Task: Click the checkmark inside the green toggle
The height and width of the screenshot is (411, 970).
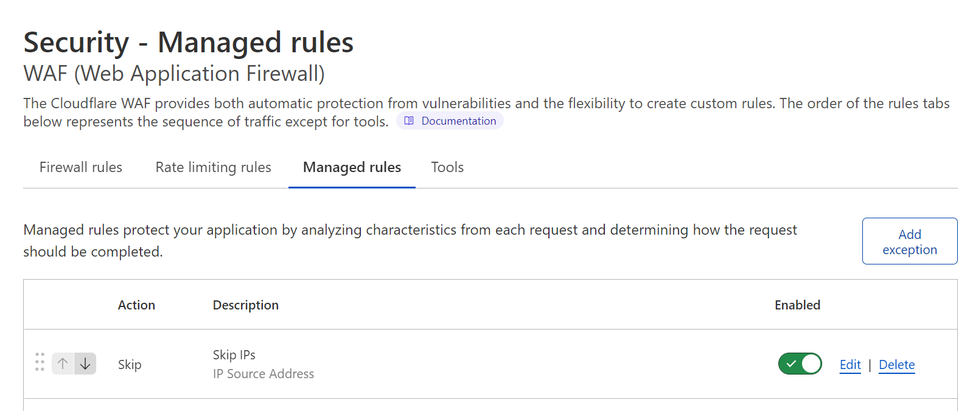Action: [x=791, y=364]
